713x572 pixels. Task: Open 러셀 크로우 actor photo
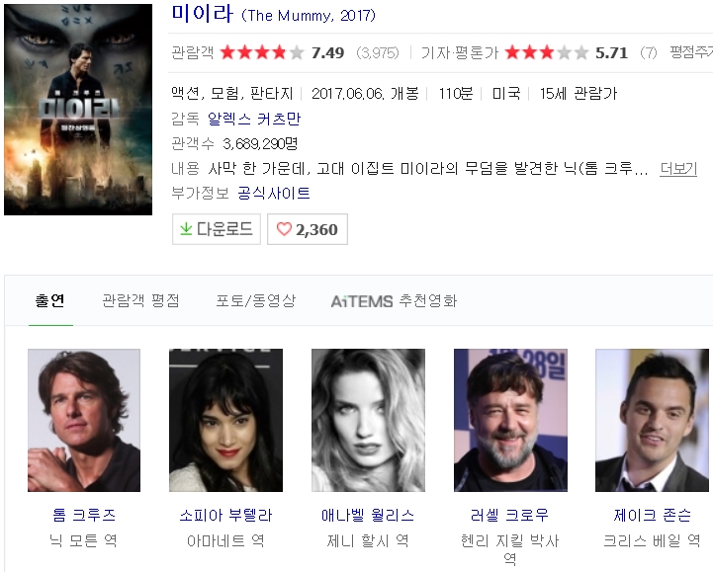[x=510, y=420]
